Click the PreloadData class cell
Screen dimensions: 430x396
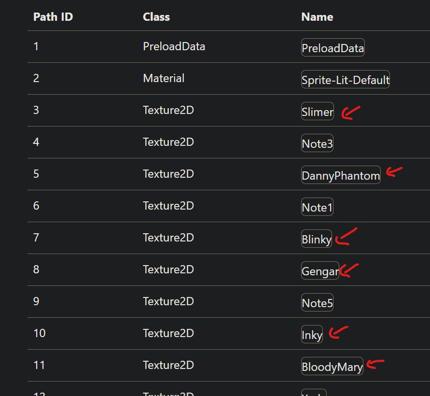coord(174,46)
